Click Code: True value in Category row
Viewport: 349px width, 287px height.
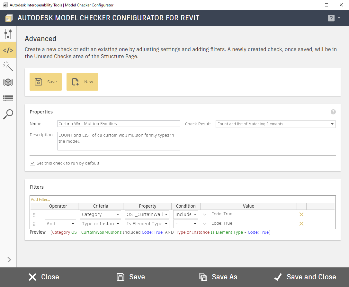tap(222, 214)
